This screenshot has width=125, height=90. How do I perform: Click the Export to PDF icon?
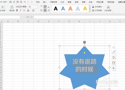(14, 2)
